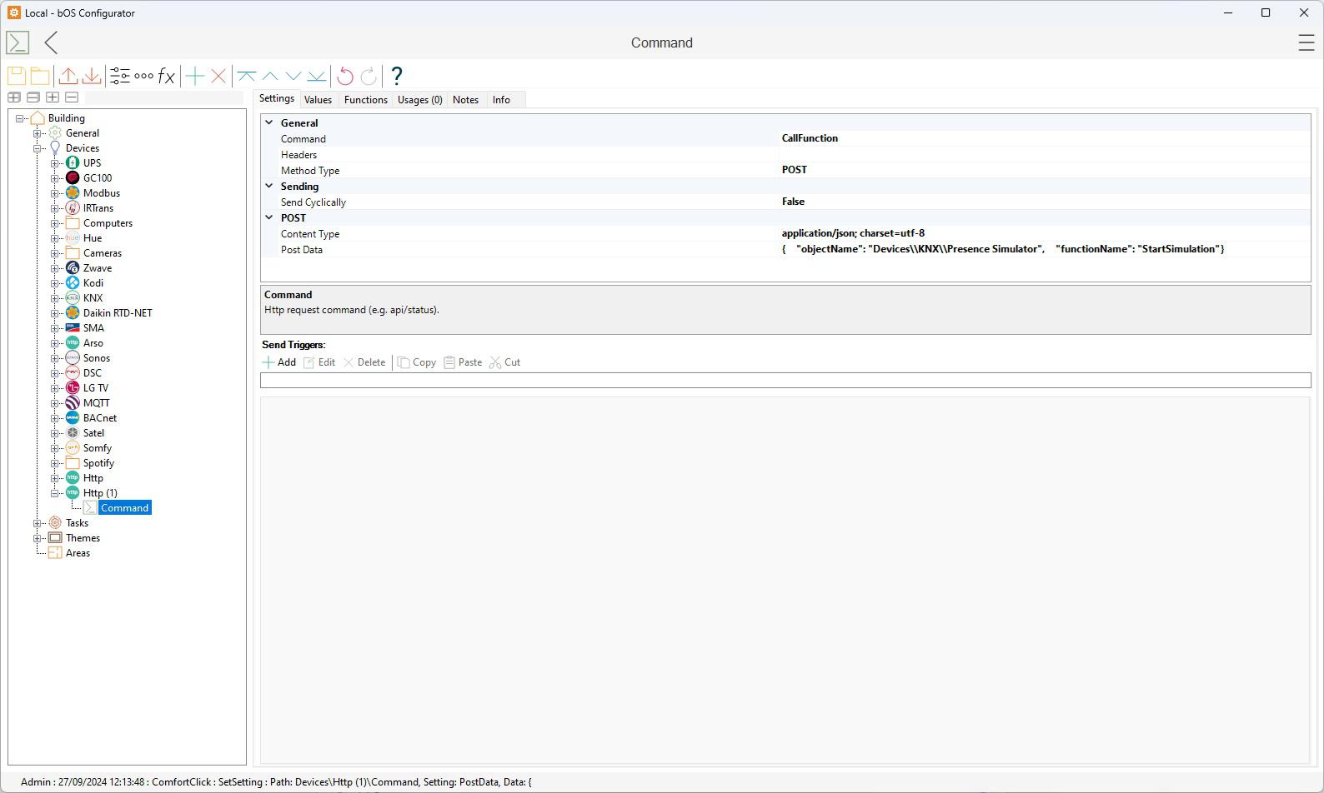Select the GC100 device in tree
Viewport: 1324px width, 793px height.
coord(98,178)
